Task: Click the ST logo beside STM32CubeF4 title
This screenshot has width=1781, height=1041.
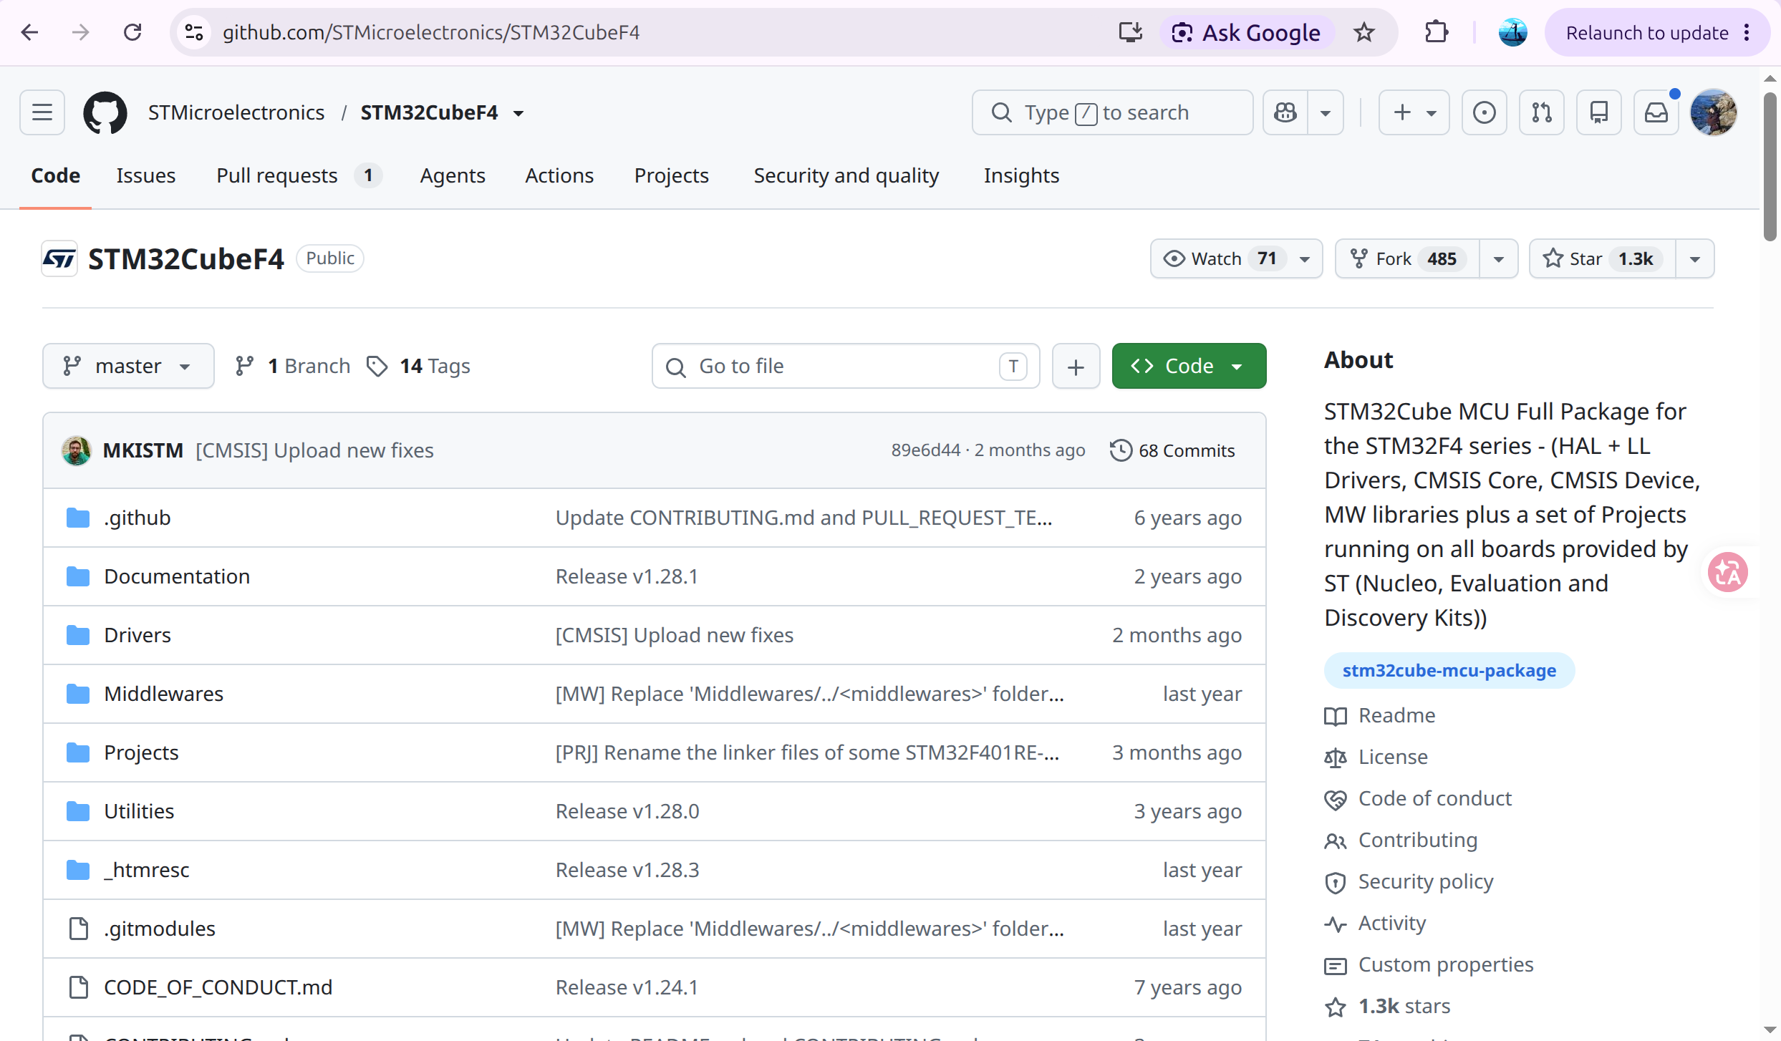Action: (59, 258)
